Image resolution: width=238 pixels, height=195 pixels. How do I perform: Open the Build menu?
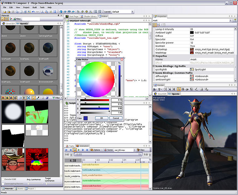tap(34, 7)
